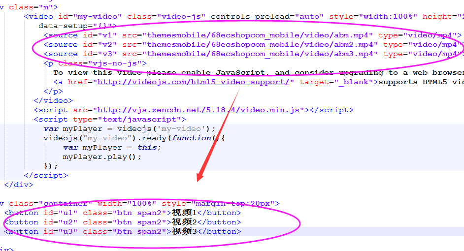Click the videojs.com html5-video-support URL
The height and width of the screenshot is (251, 464).
[x=194, y=82]
